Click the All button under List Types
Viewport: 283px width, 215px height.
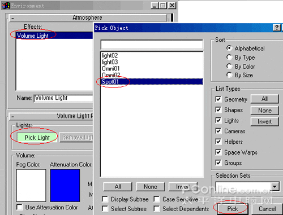tap(264, 99)
